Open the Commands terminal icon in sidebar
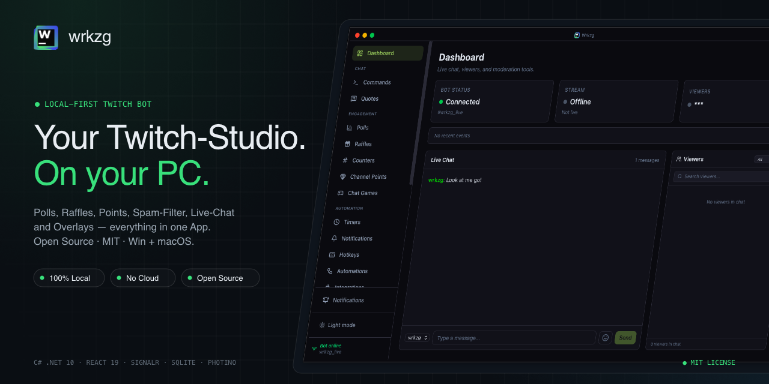 click(x=356, y=82)
